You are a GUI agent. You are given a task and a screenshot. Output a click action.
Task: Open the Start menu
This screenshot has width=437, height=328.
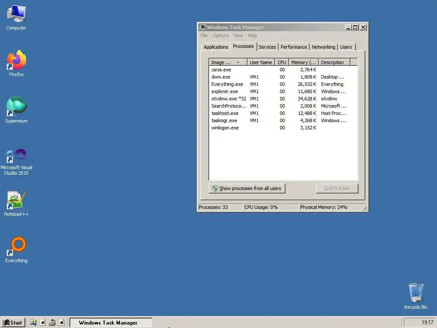coord(13,322)
